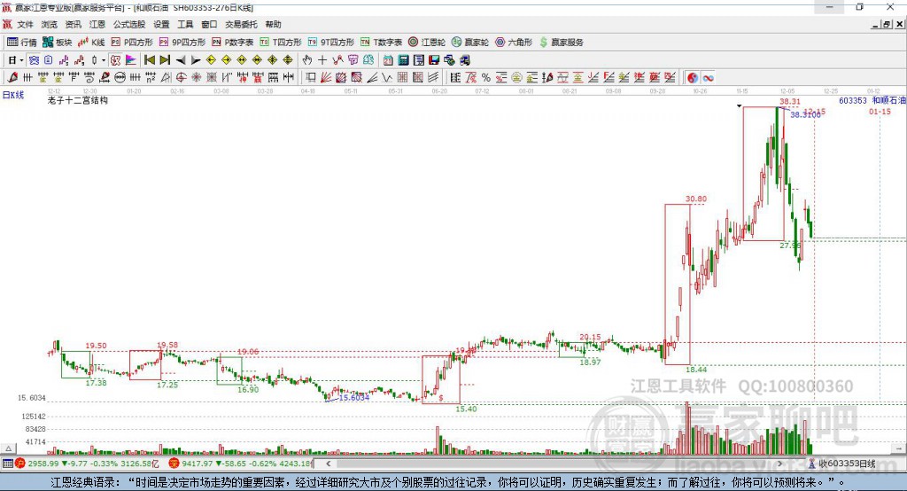Open the 江恩 menu
The height and width of the screenshot is (491, 907).
[97, 24]
